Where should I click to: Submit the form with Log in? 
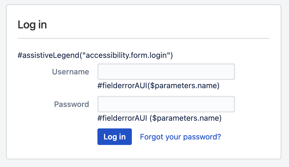coord(114,137)
